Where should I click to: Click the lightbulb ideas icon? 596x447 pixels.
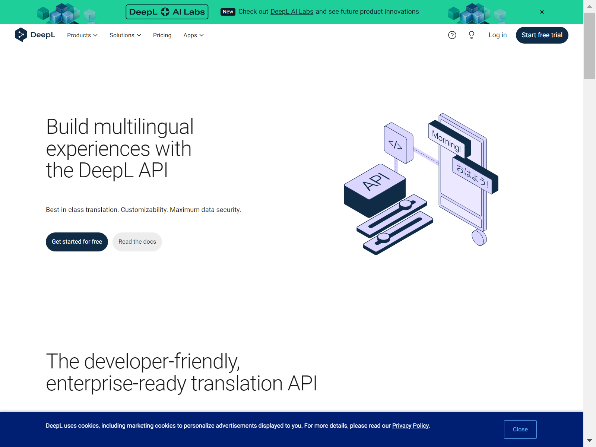pyautogui.click(x=472, y=35)
